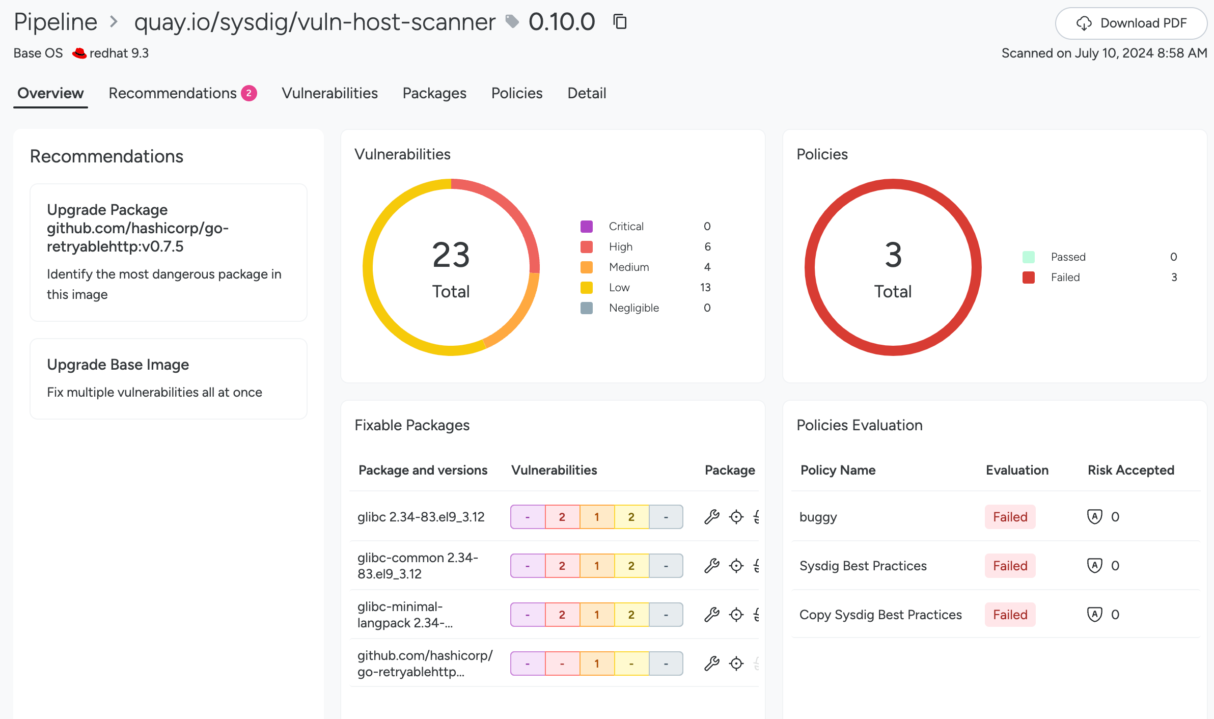Click the Medium count cell in the glibc-common row
This screenshot has width=1214, height=719.
[597, 566]
